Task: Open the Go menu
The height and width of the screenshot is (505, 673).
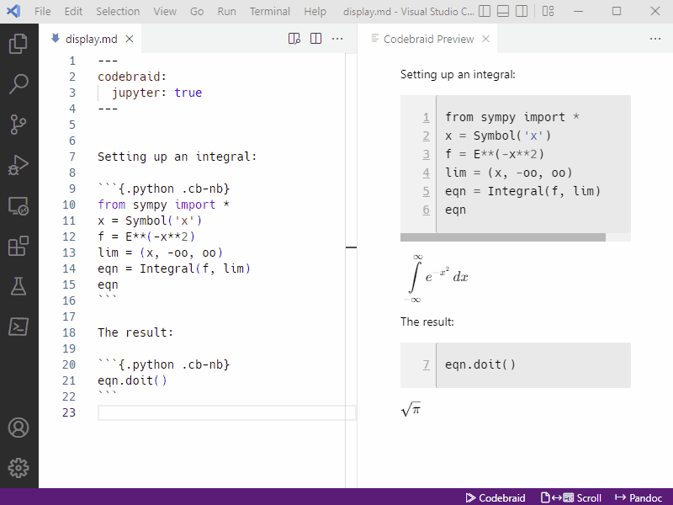Action: (x=197, y=12)
